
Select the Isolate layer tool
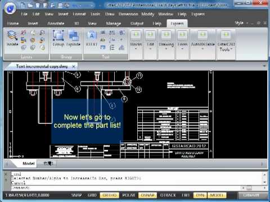coord(12,38)
